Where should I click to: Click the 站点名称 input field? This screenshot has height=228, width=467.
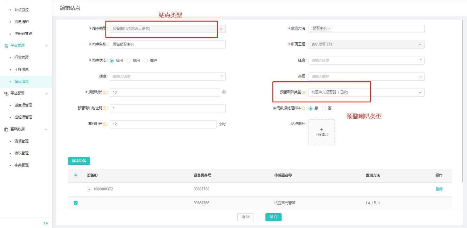tap(168, 44)
